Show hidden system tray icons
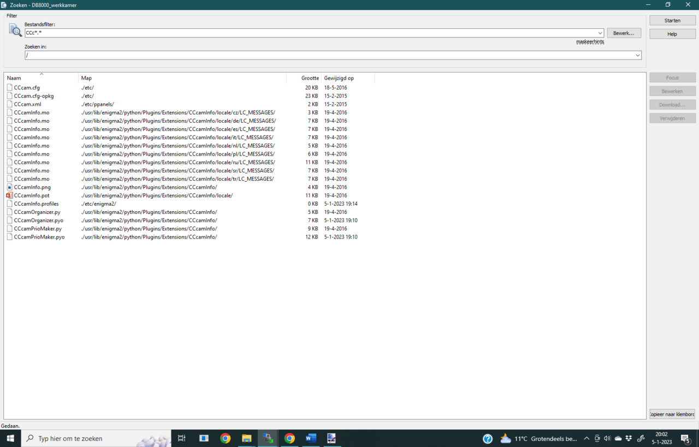Image resolution: width=699 pixels, height=447 pixels. click(587, 438)
